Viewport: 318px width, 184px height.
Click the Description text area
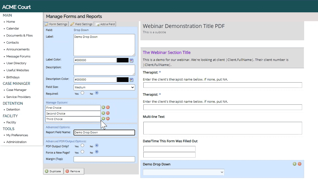104,70
